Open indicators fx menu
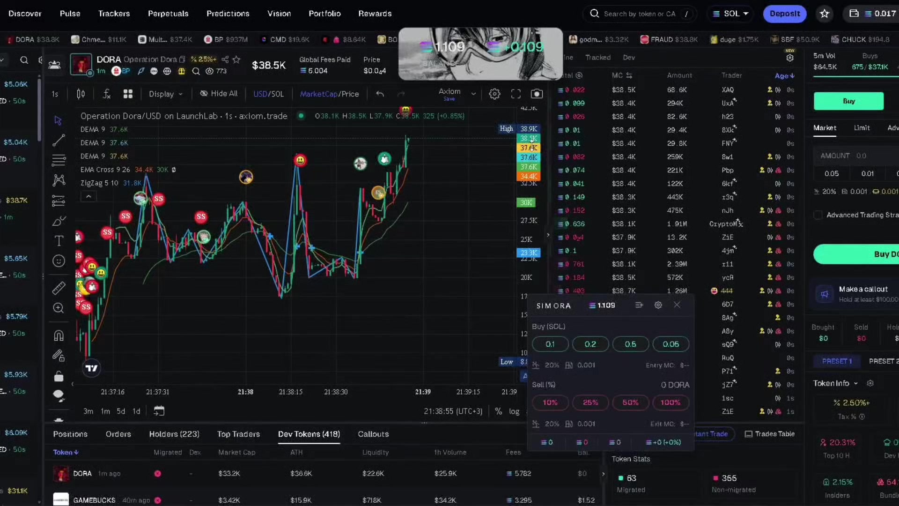 click(x=106, y=94)
